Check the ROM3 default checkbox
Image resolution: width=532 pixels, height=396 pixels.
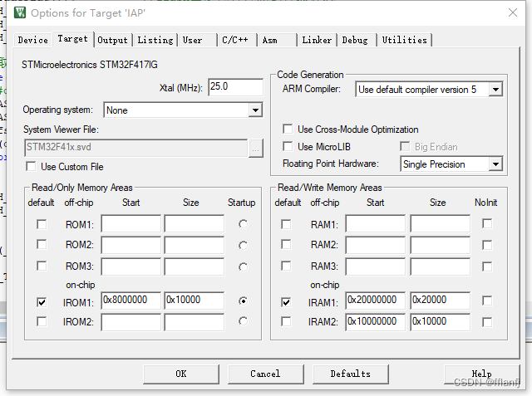click(x=42, y=266)
